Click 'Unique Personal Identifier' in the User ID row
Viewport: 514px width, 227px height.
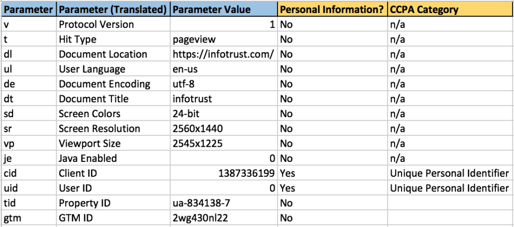tap(449, 188)
